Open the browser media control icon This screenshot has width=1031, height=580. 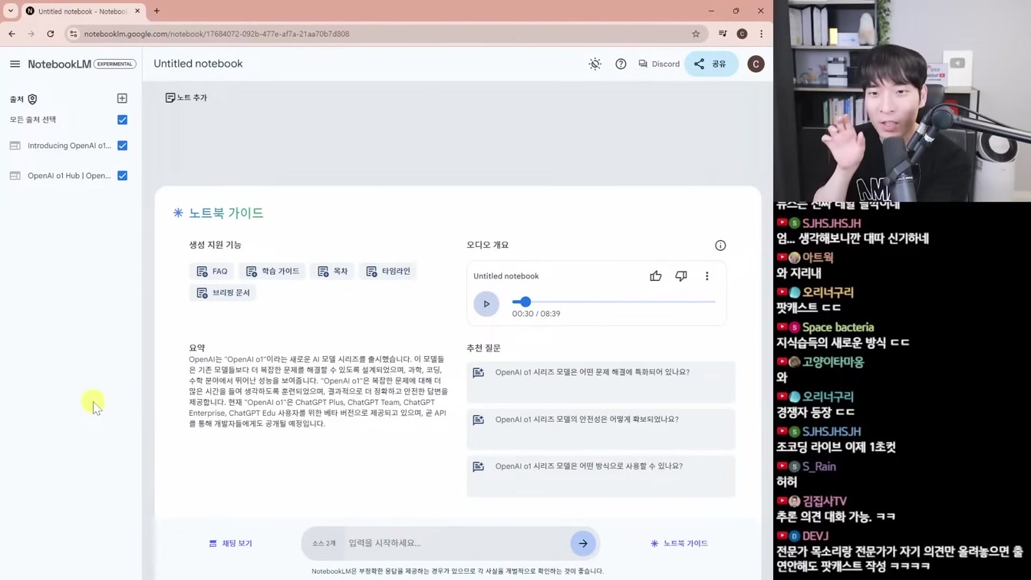[723, 34]
